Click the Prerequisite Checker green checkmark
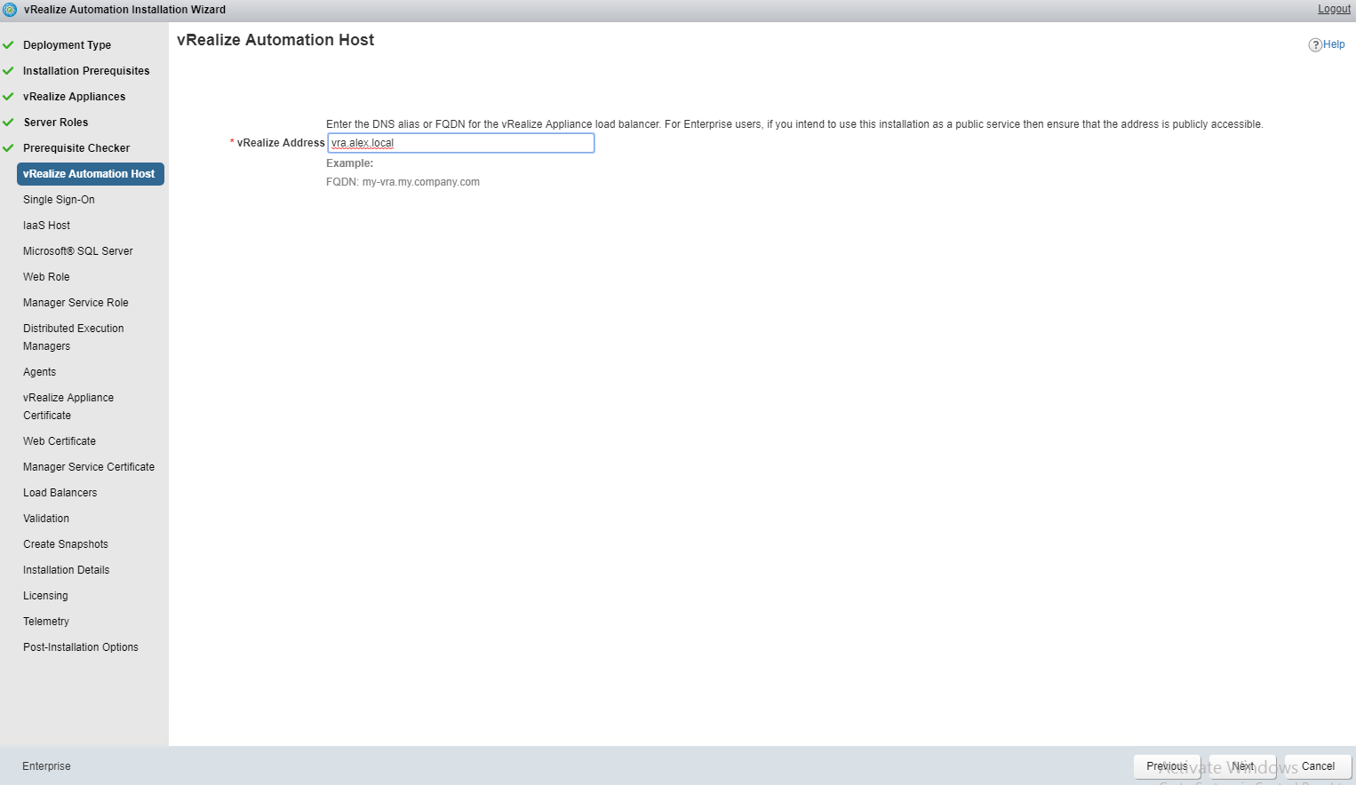1356x785 pixels. [8, 148]
